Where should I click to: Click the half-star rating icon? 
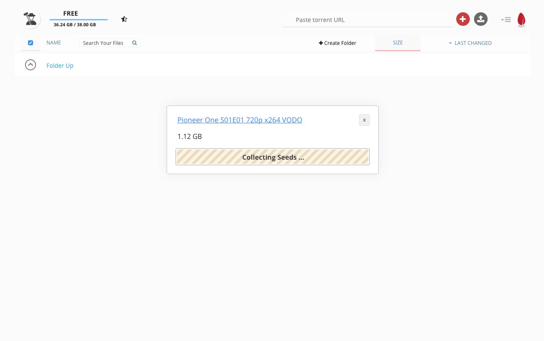[124, 19]
